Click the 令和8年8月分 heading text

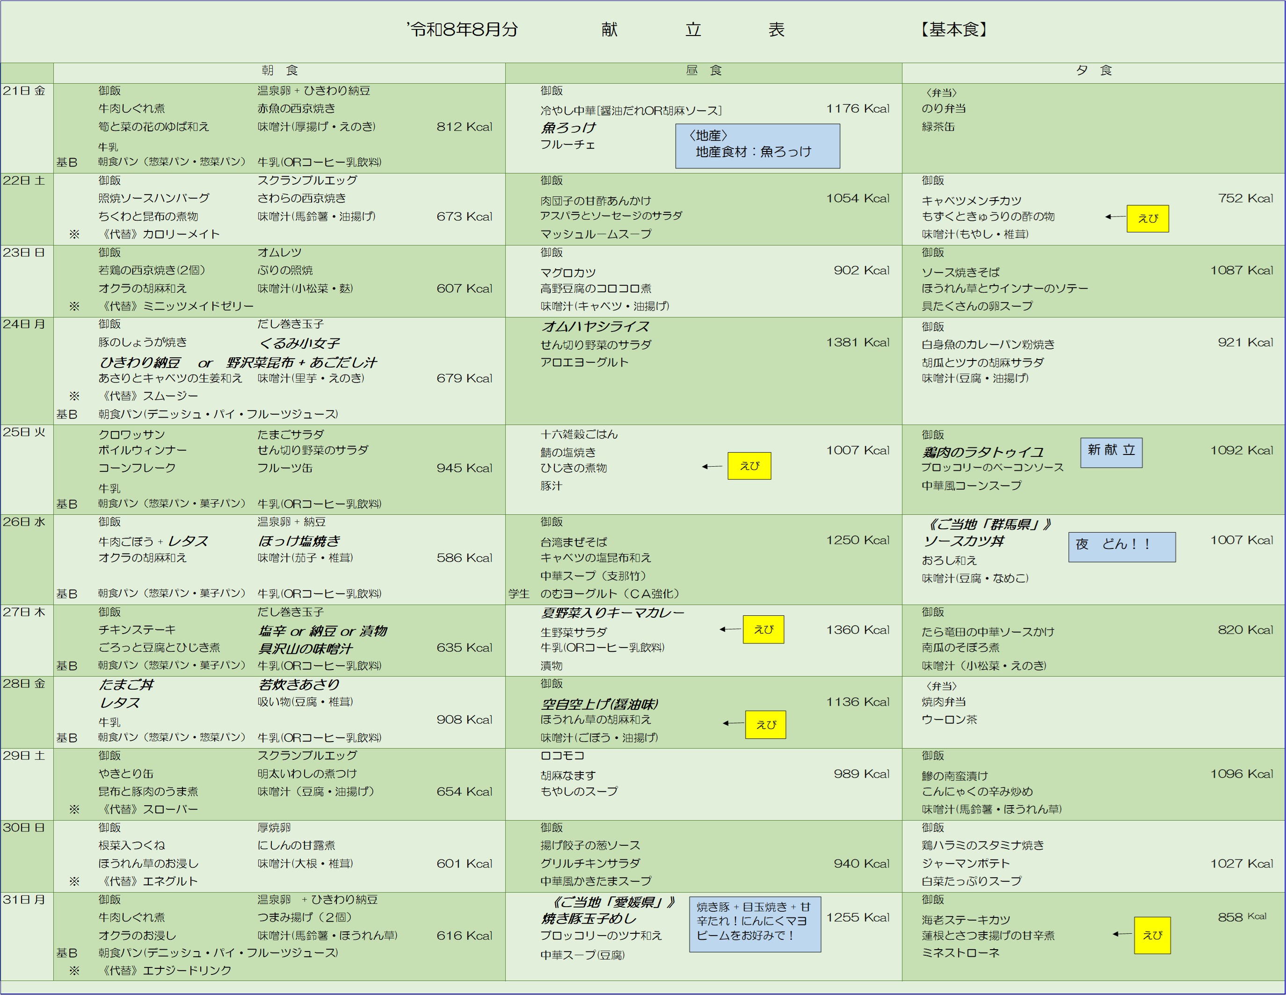[x=463, y=29]
